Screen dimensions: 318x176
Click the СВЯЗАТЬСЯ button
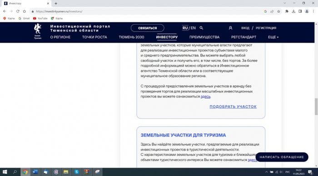point(148,28)
